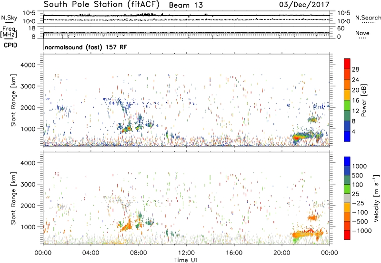
Task: Click the grey -25 to 25 velocity band
Action: tap(347, 198)
